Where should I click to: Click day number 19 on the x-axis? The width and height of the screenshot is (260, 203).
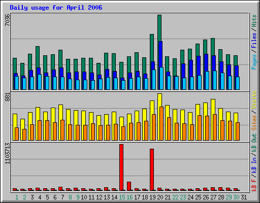pyautogui.click(x=152, y=197)
